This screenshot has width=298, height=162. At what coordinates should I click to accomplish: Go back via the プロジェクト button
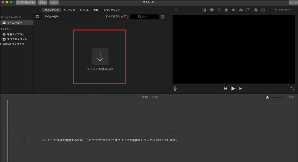click(x=26, y=2)
